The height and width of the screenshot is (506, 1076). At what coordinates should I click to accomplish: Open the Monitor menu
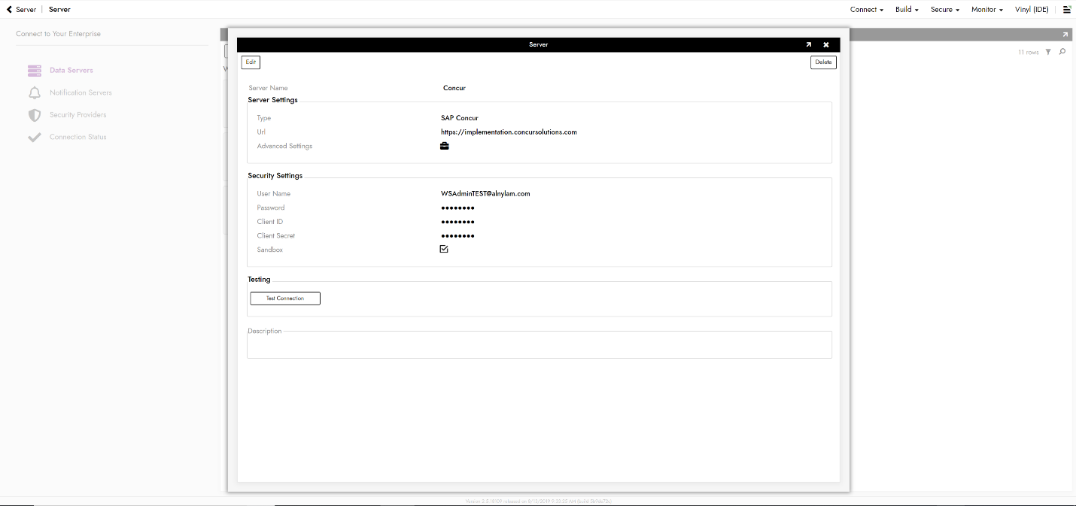point(986,10)
